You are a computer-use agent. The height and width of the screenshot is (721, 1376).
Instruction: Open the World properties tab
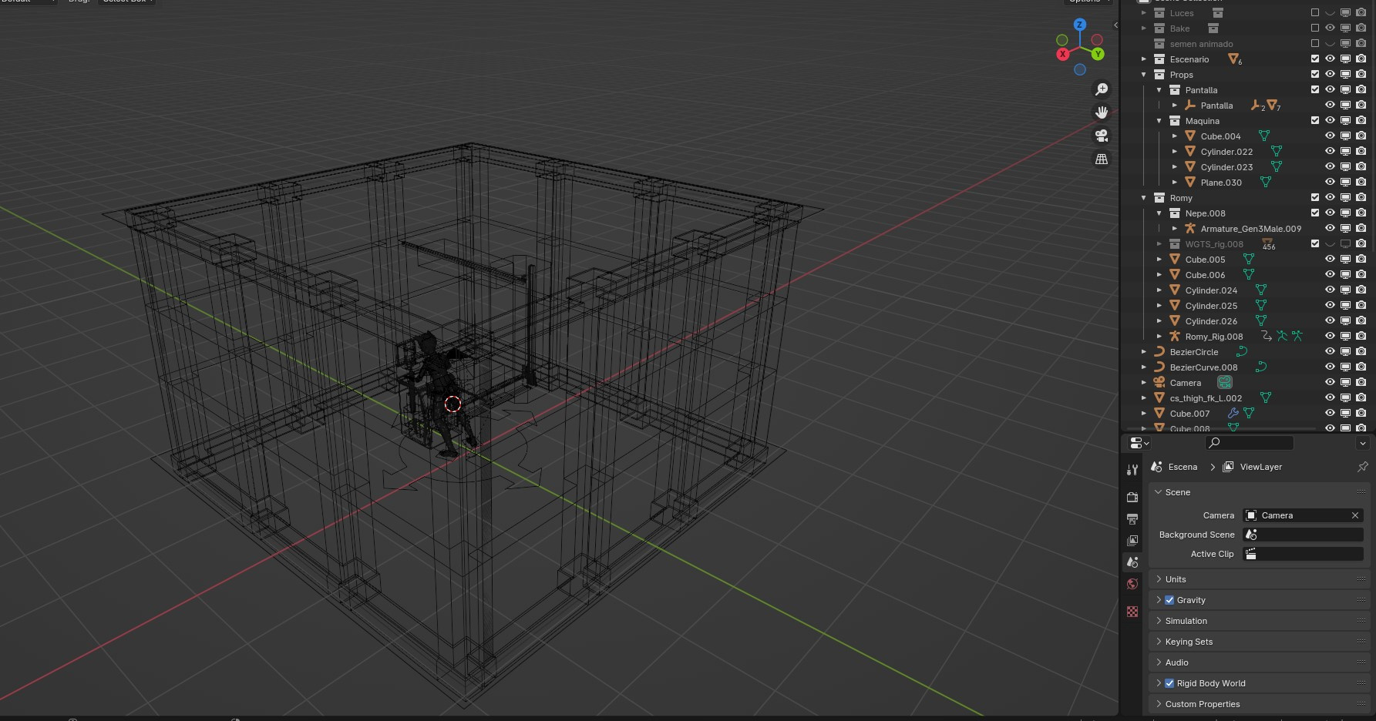tap(1132, 584)
